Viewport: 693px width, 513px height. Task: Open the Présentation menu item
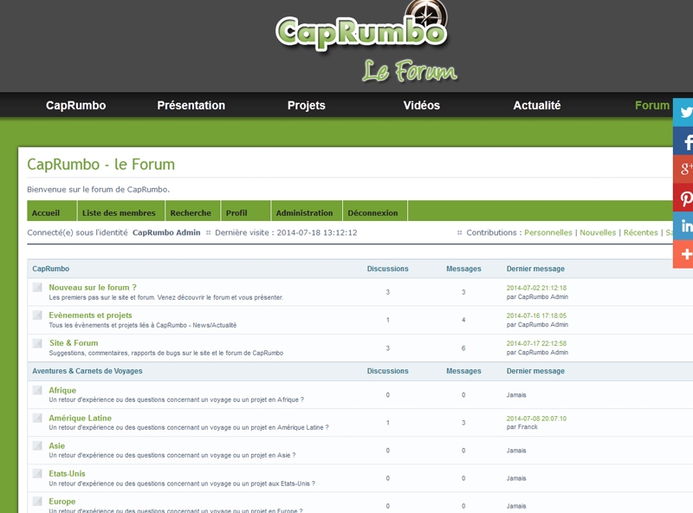click(x=191, y=106)
